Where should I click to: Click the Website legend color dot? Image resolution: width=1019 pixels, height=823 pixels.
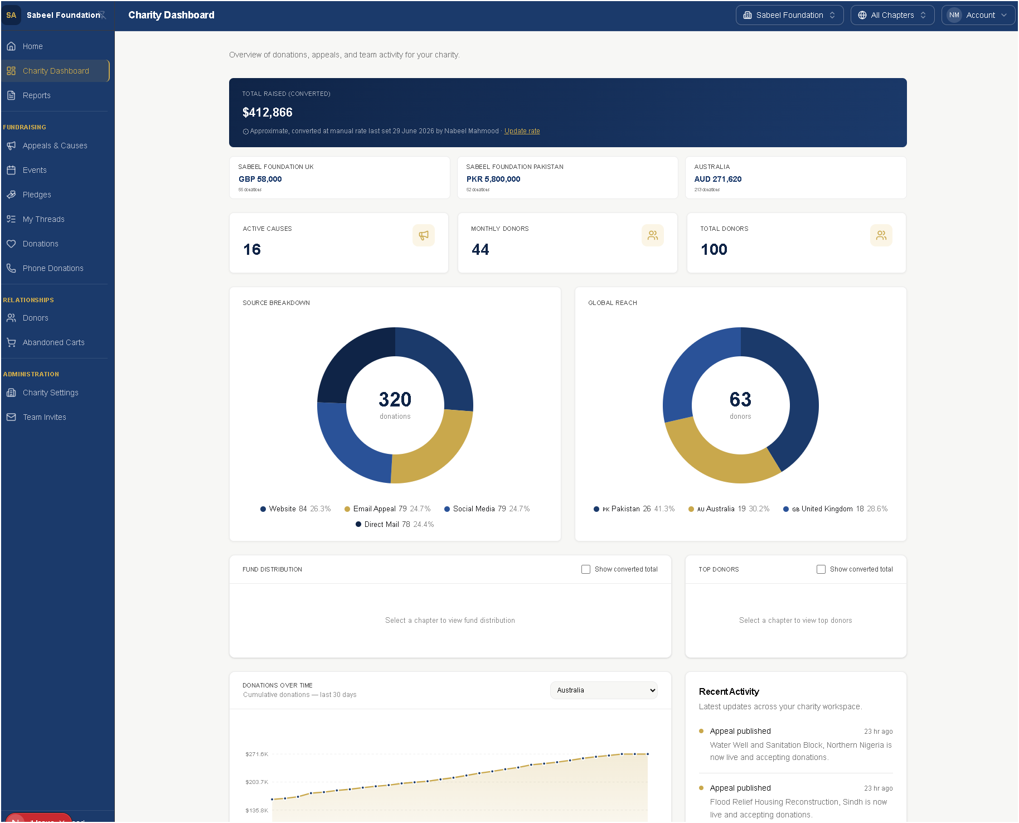[263, 509]
